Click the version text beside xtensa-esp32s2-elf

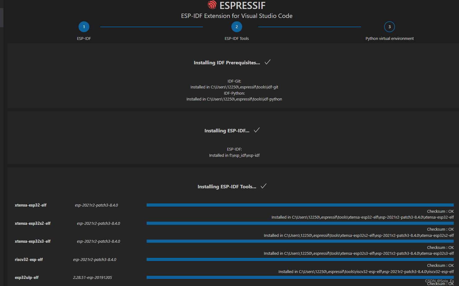pos(98,224)
